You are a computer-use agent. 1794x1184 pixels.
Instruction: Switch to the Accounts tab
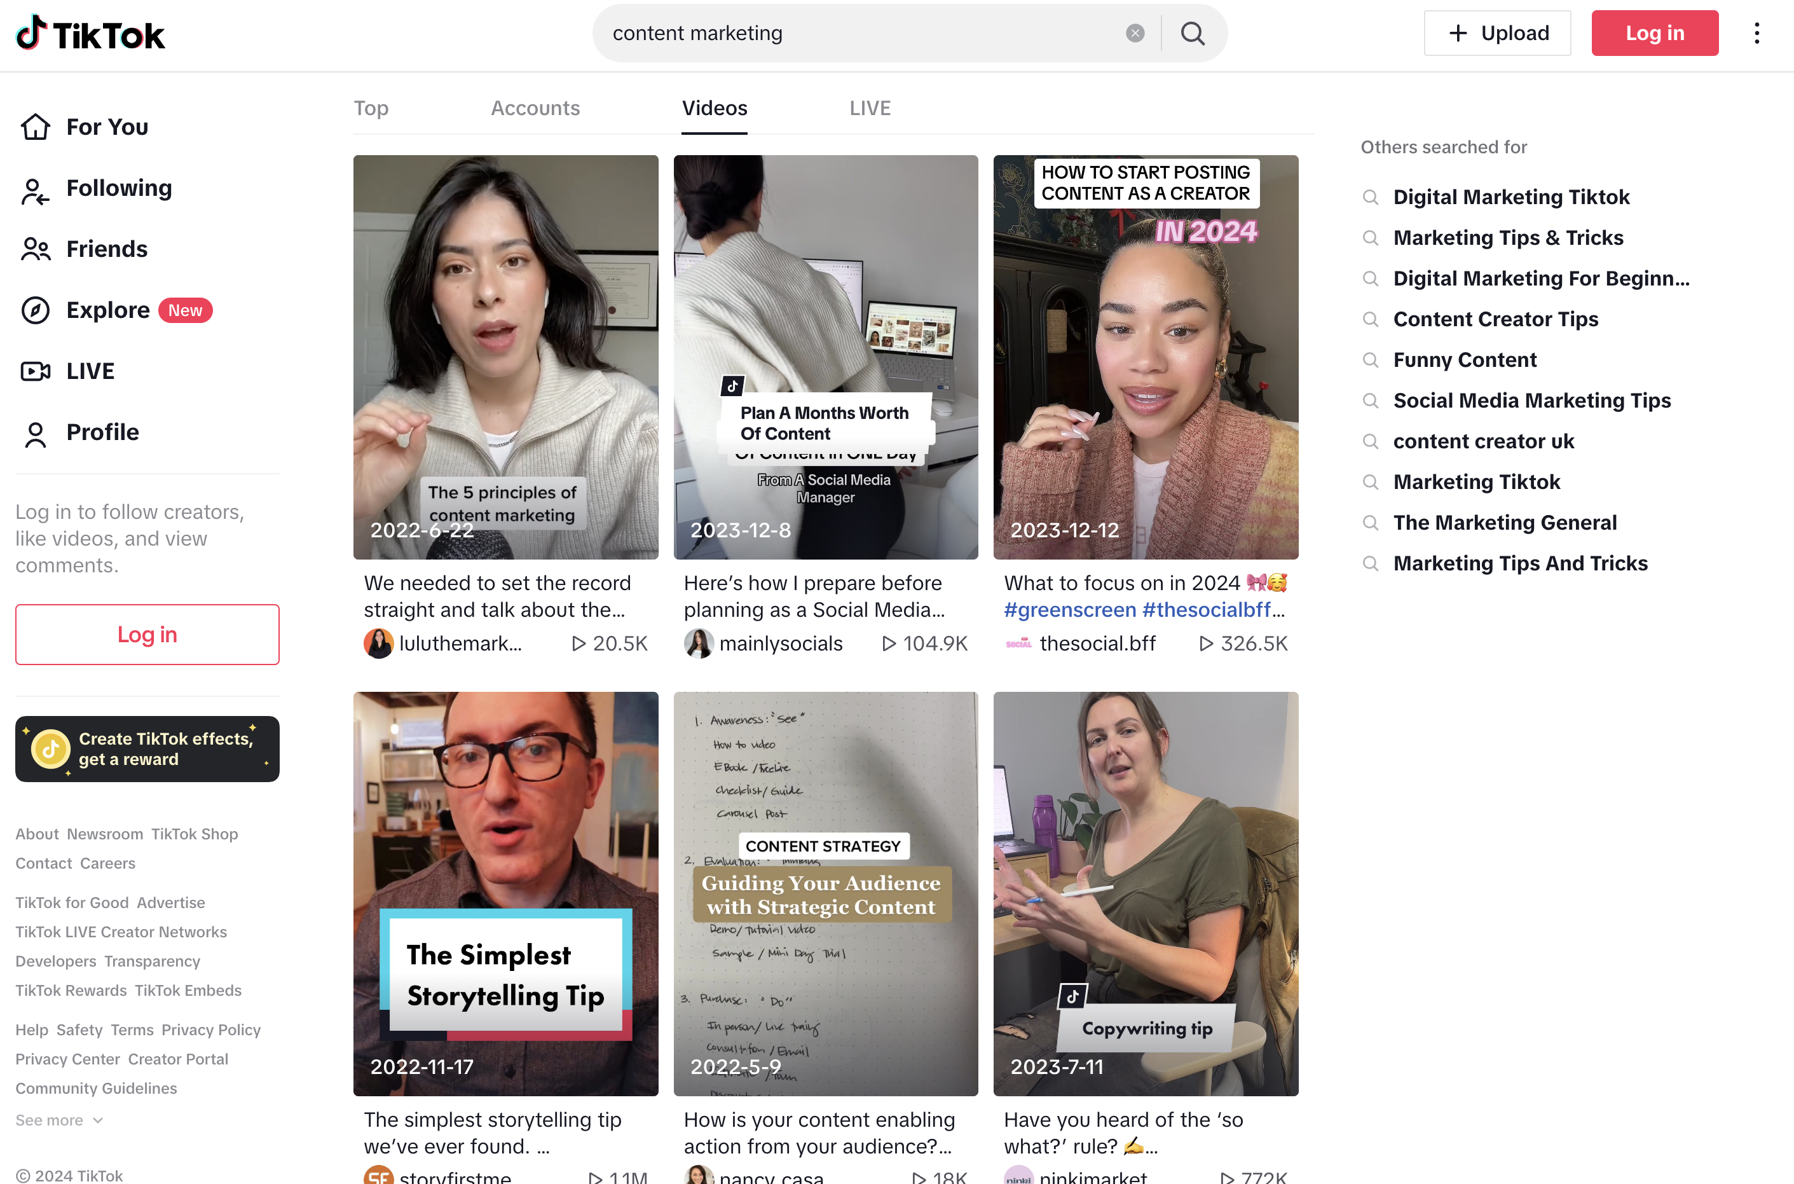coord(535,108)
